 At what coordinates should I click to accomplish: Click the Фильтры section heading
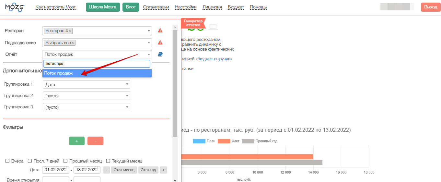(13, 127)
